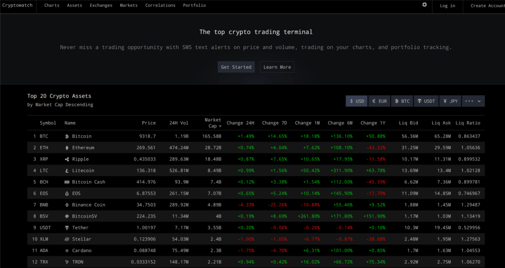The image size is (505, 268).
Task: Click EOS liq ask 14.85M
Action: 443,193
